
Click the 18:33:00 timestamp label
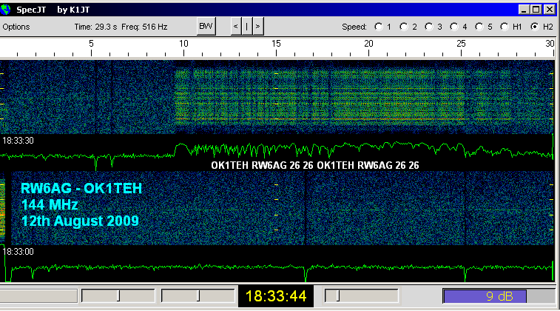tap(18, 252)
